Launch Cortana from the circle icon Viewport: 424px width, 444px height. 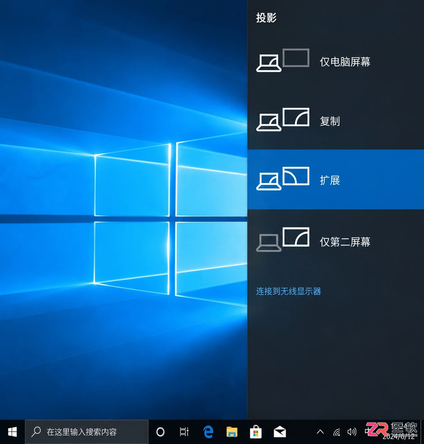pos(160,432)
